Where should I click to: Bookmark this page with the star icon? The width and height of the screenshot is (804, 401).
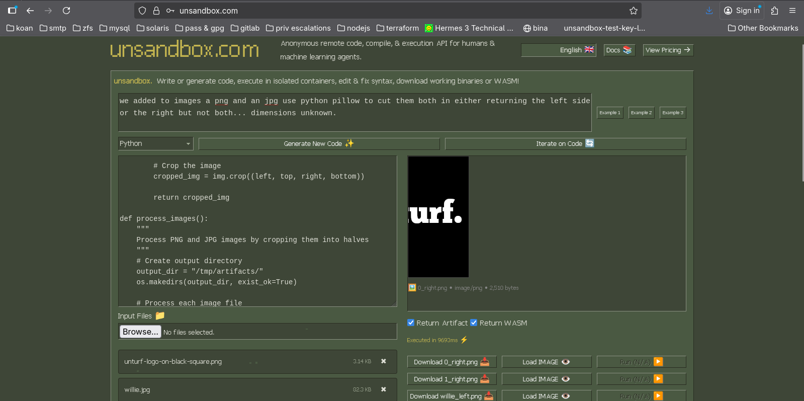[x=633, y=11]
